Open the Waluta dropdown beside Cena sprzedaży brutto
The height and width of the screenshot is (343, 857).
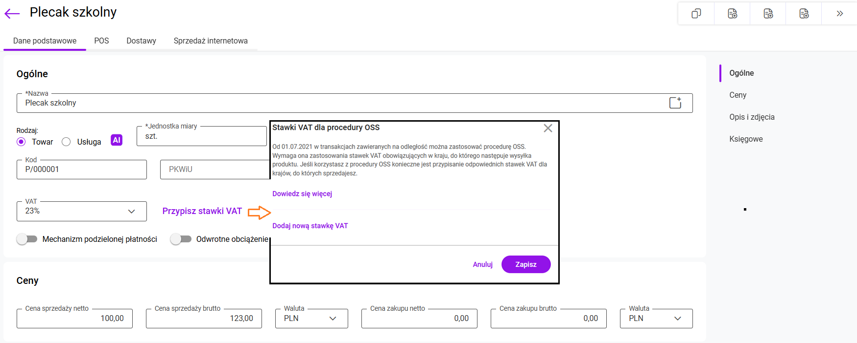click(311, 319)
